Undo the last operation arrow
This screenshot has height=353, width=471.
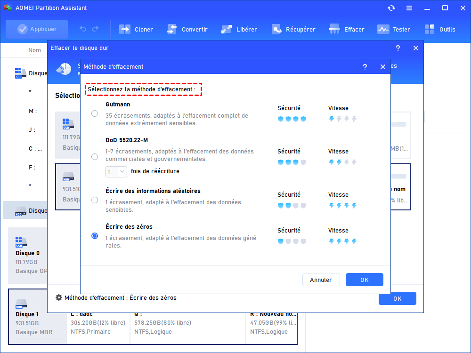[83, 29]
